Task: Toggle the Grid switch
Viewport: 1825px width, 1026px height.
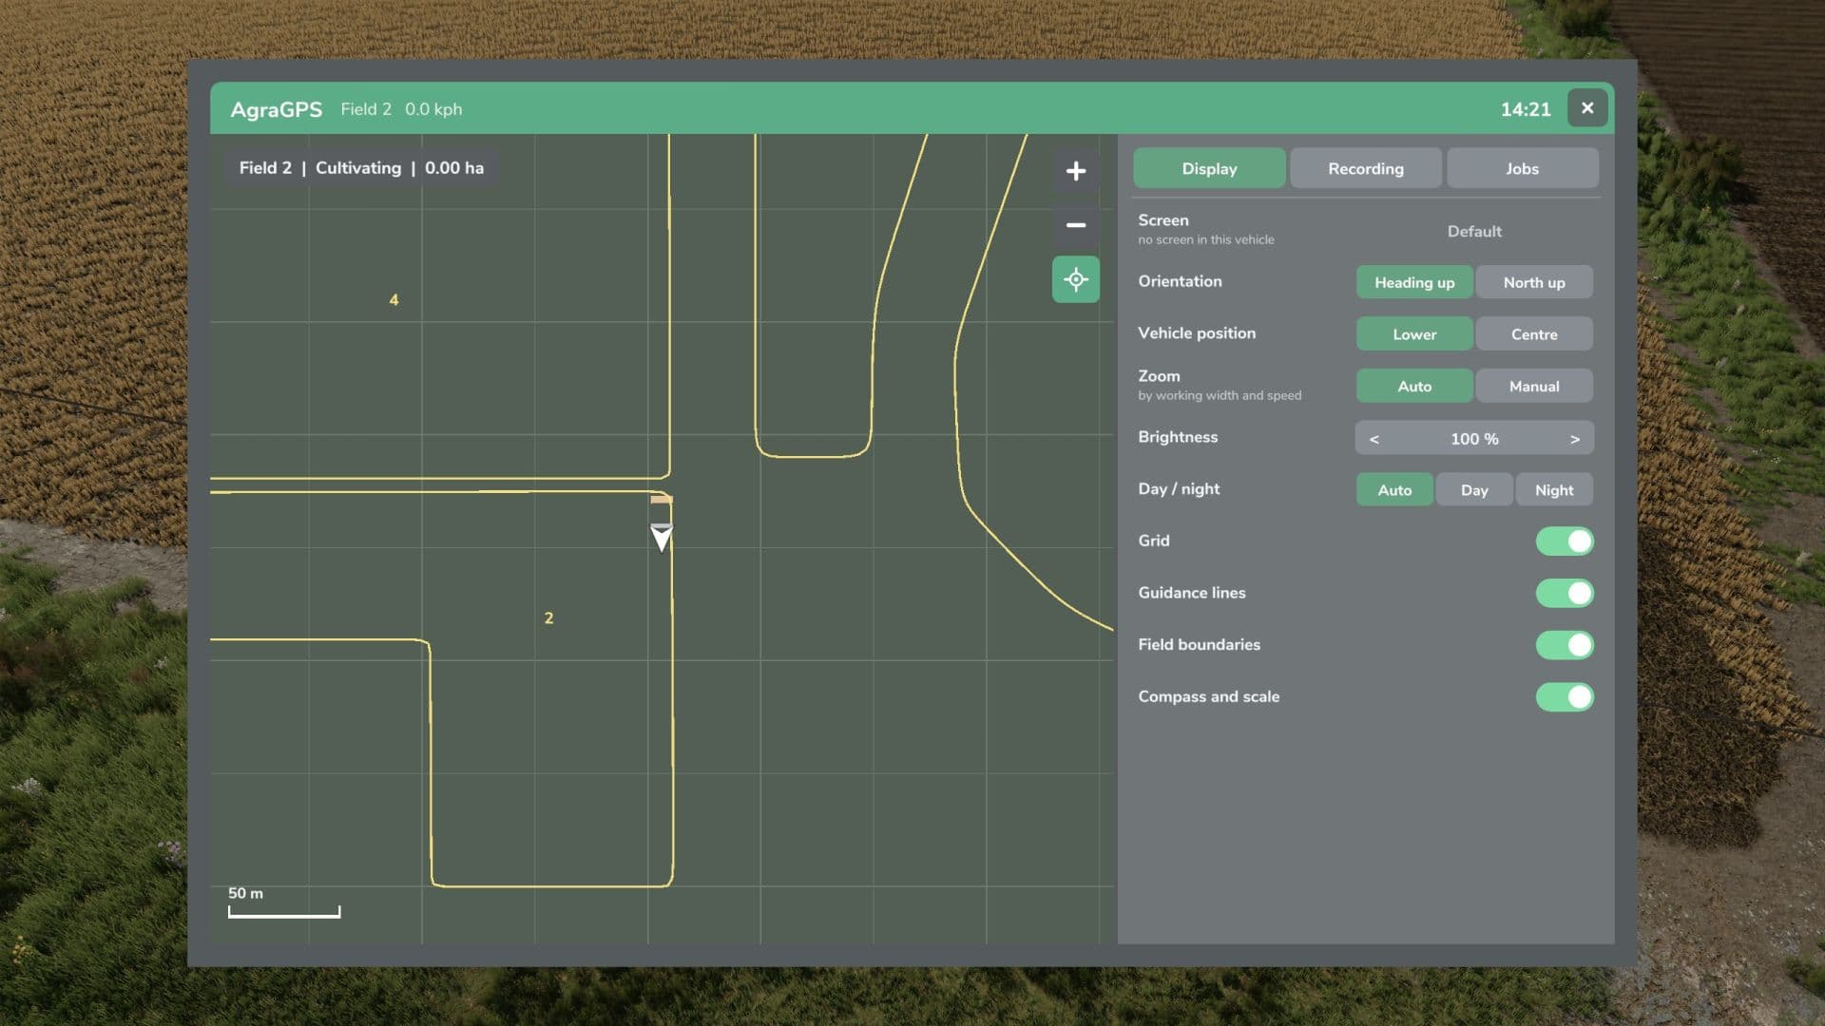Action: coord(1565,541)
